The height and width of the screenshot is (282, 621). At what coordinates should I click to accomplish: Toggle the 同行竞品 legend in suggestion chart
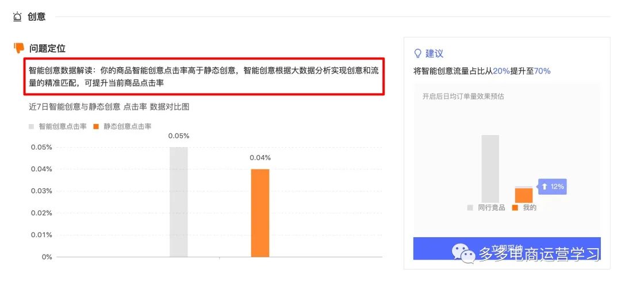tap(486, 208)
